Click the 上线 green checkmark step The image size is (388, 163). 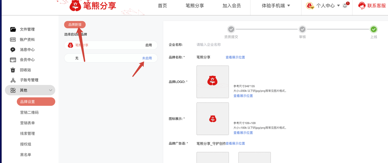374,29
